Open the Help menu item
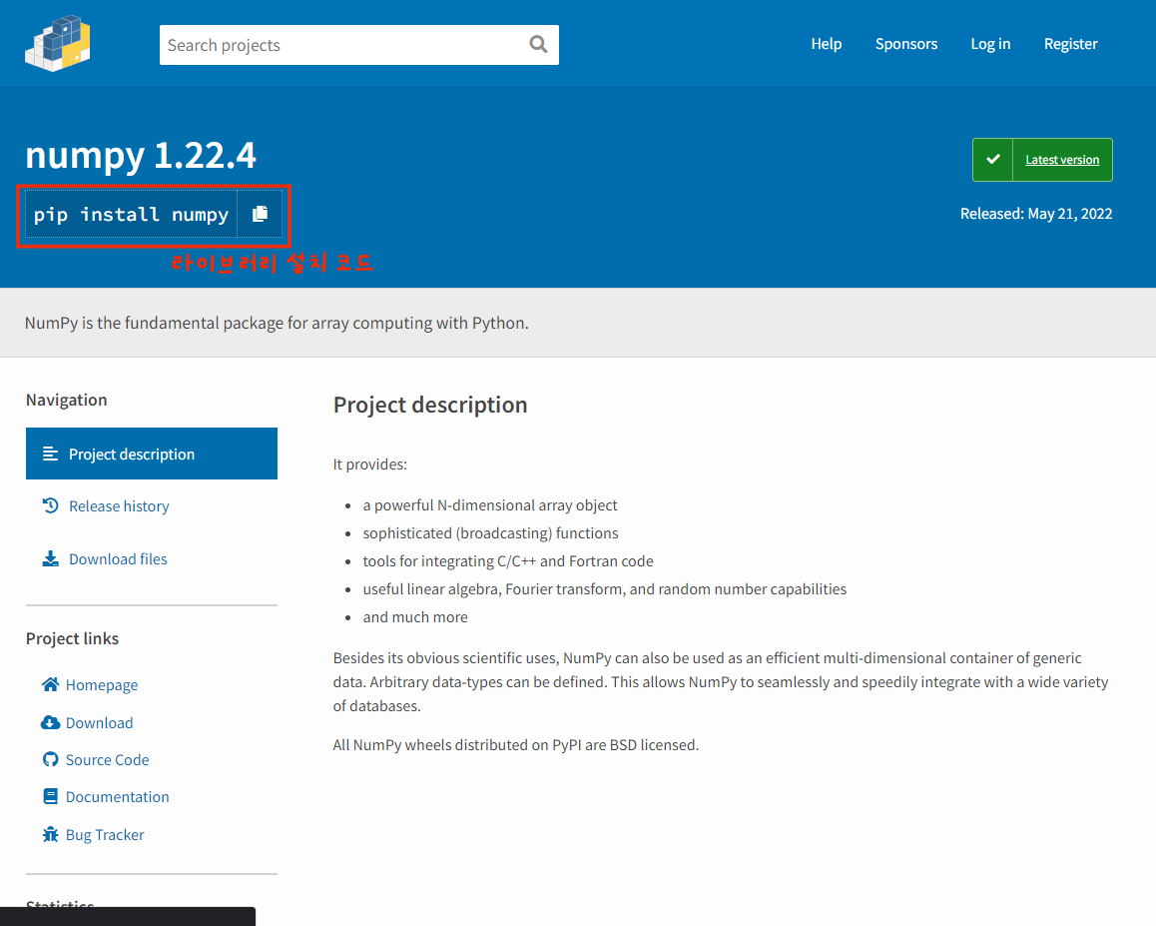 826,44
